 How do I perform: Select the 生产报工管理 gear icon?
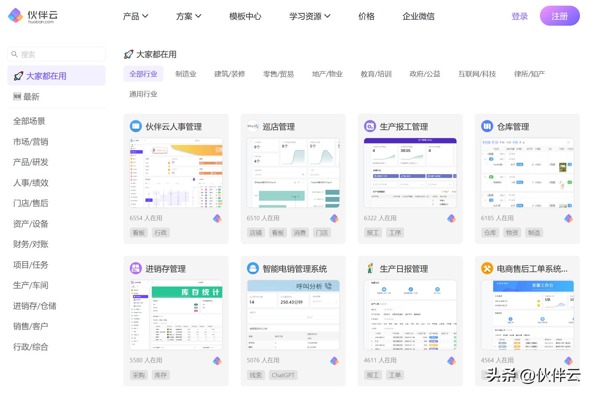pos(370,126)
